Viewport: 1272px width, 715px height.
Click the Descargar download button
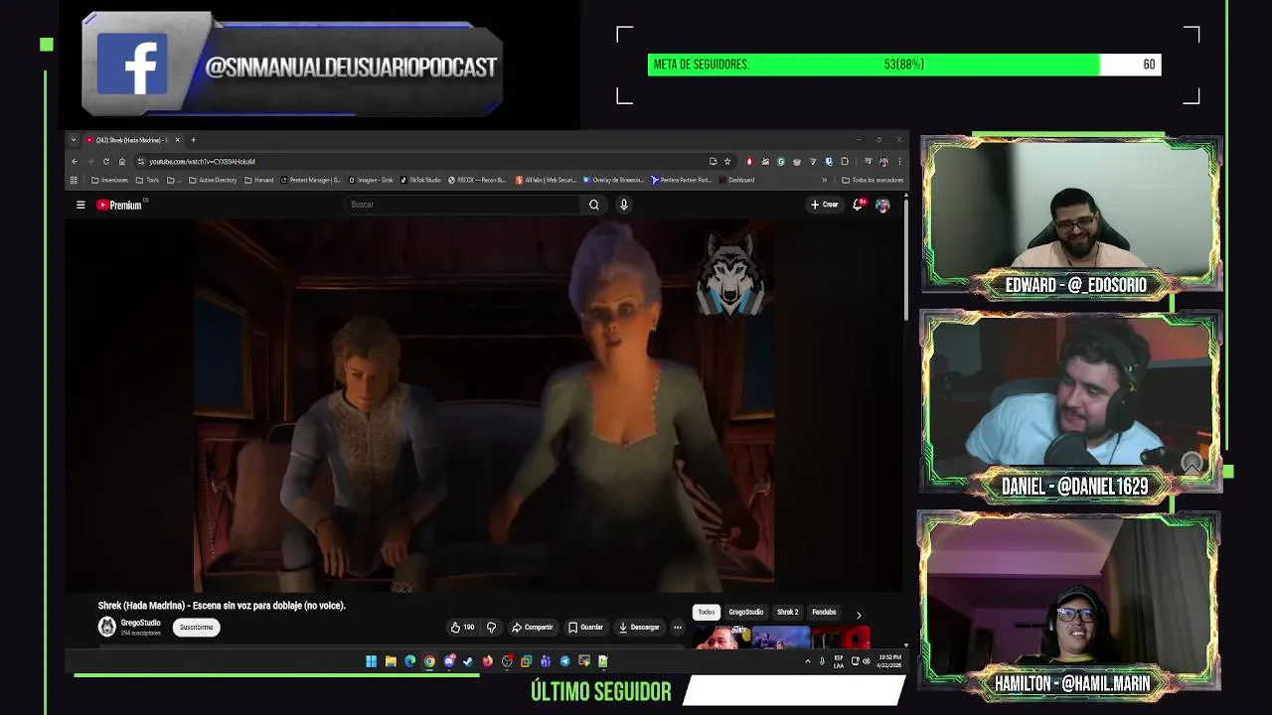pos(639,628)
